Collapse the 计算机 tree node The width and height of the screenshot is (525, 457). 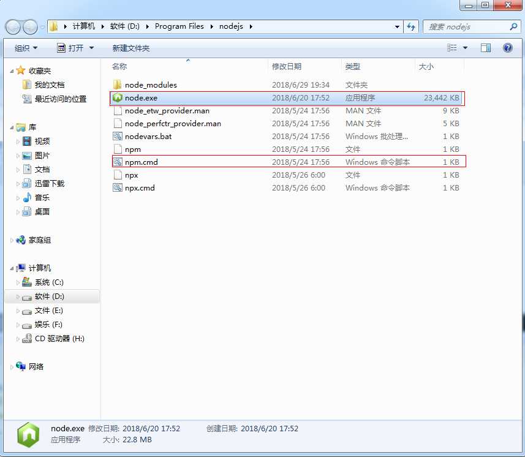(x=12, y=268)
